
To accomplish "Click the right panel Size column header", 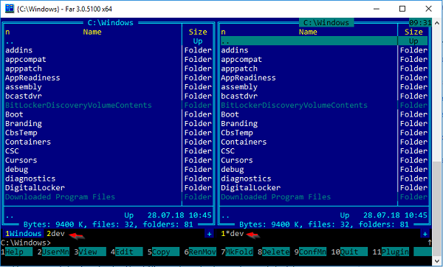I will tap(413, 32).
